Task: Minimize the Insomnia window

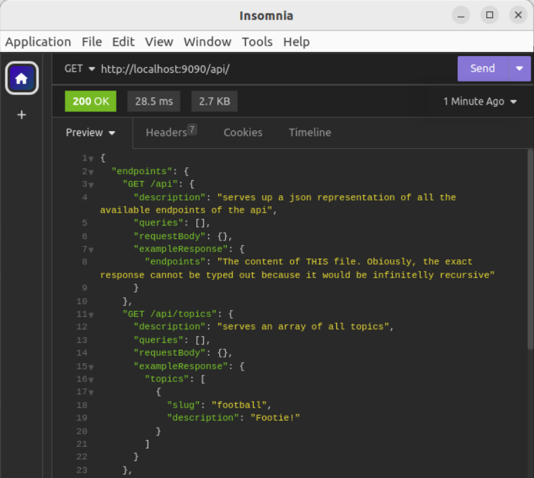Action: click(461, 16)
